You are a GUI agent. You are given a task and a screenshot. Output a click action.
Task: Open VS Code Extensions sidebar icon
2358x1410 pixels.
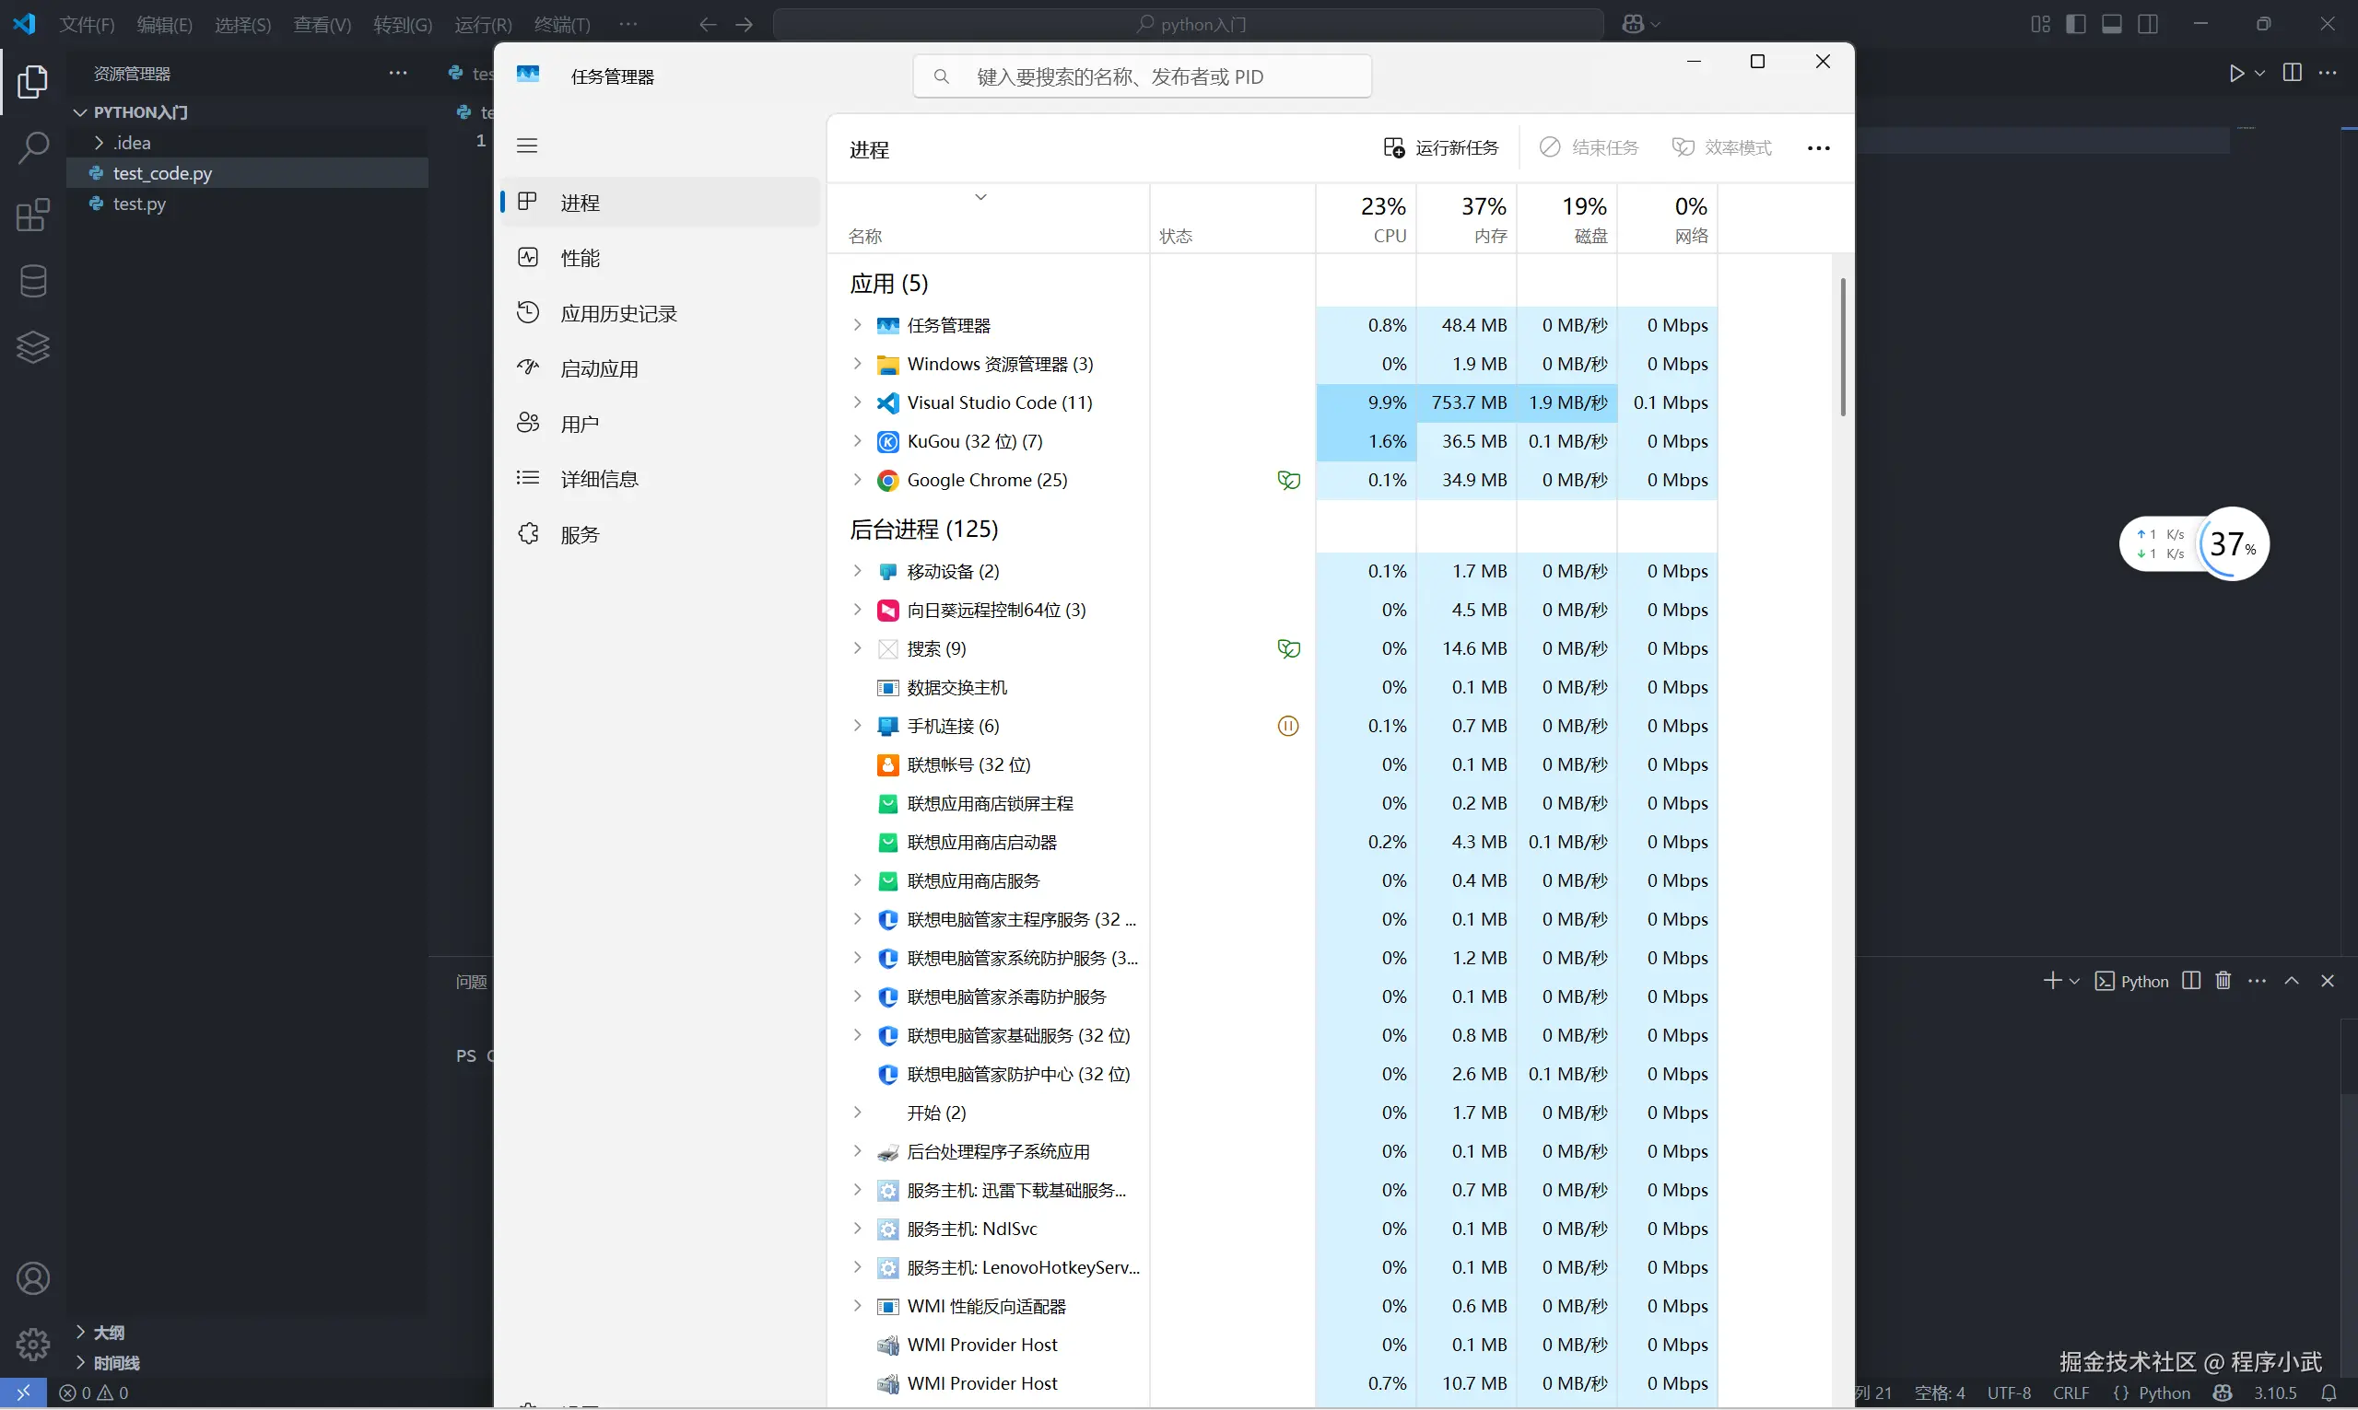[x=32, y=215]
